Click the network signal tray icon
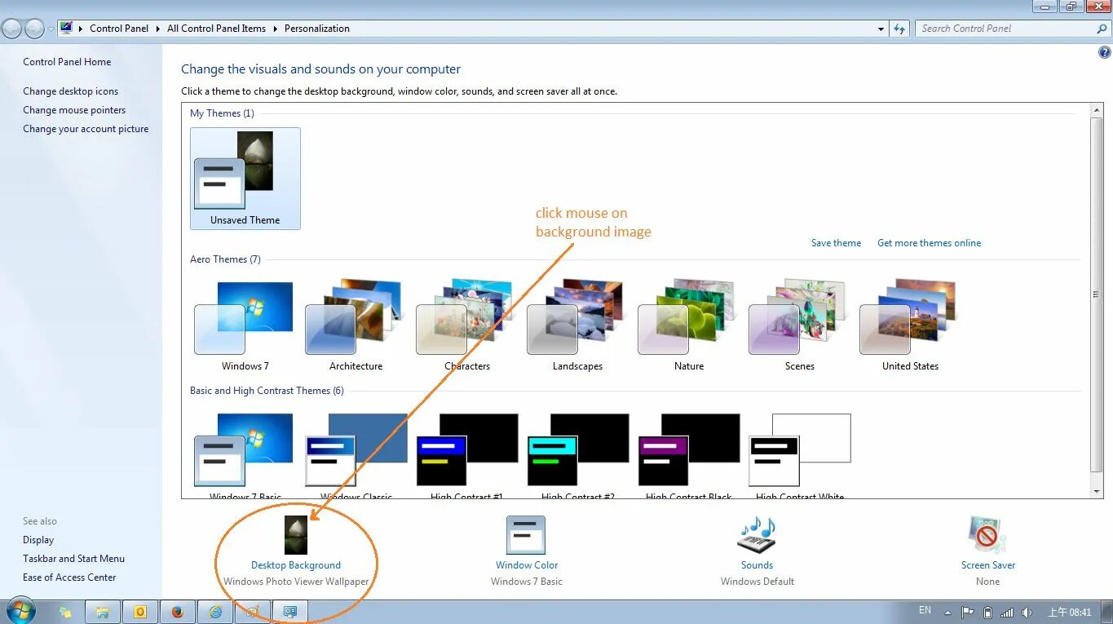The width and height of the screenshot is (1113, 624). 1007,613
